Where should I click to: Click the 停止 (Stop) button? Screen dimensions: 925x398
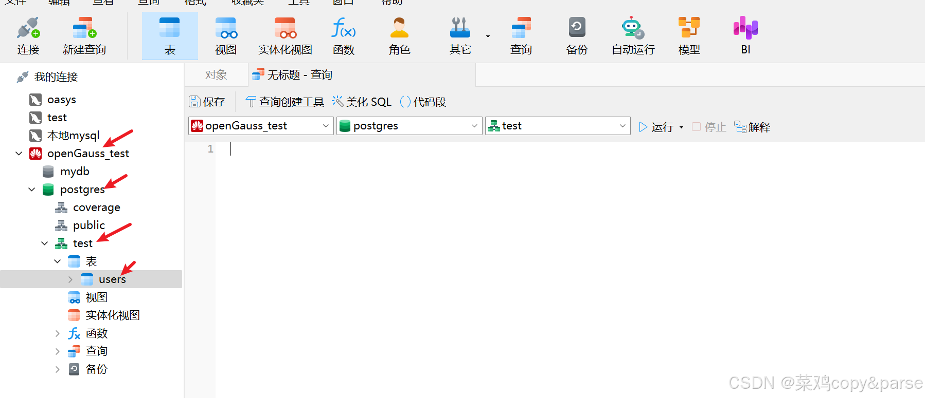point(709,127)
